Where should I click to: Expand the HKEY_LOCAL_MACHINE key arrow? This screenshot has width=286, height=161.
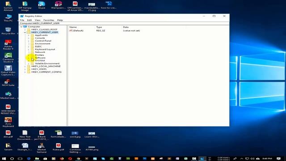coord(25,66)
